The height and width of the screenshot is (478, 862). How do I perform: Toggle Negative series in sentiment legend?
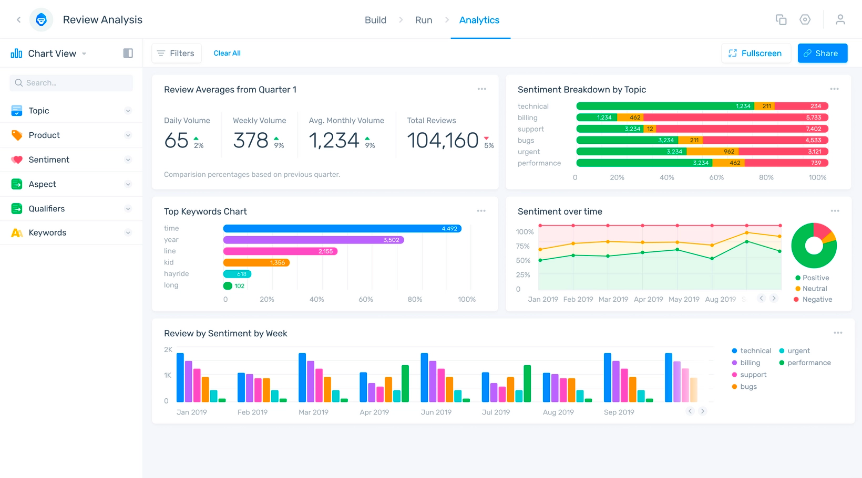coord(813,299)
